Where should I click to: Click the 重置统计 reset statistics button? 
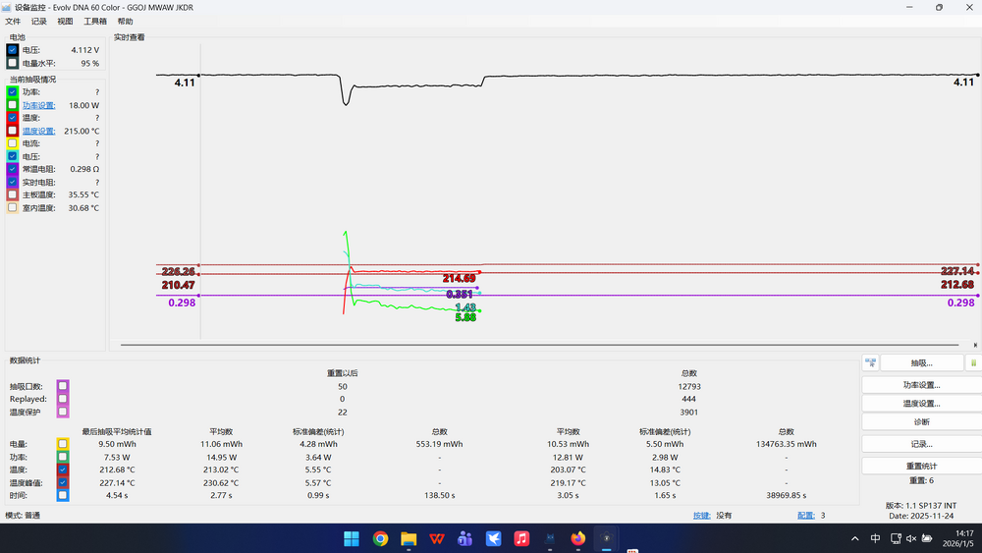click(921, 466)
